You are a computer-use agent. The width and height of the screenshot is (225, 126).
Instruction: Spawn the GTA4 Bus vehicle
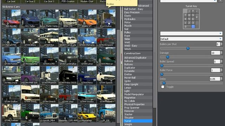click(x=49, y=37)
